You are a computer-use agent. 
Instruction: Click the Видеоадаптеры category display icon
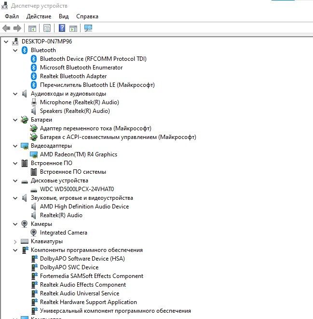(25, 146)
